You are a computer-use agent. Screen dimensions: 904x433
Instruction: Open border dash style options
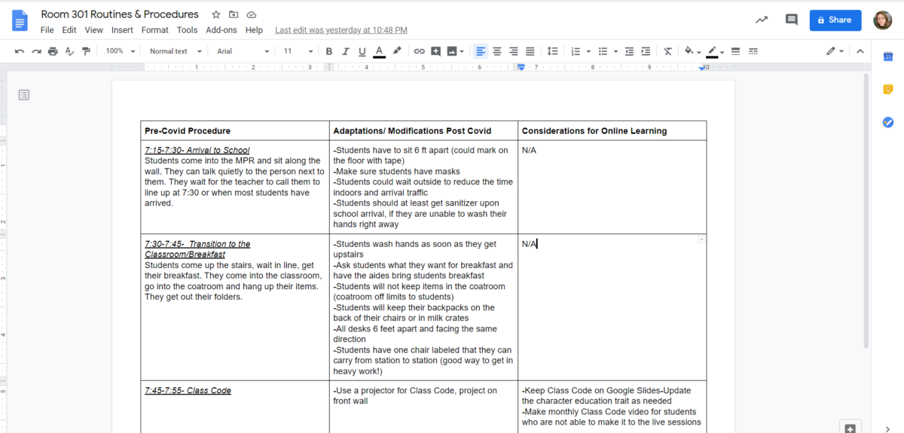point(753,51)
